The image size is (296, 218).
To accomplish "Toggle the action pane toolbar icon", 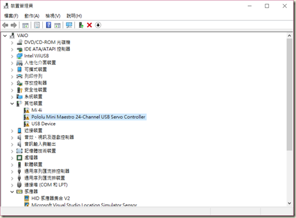I will point(57,25).
